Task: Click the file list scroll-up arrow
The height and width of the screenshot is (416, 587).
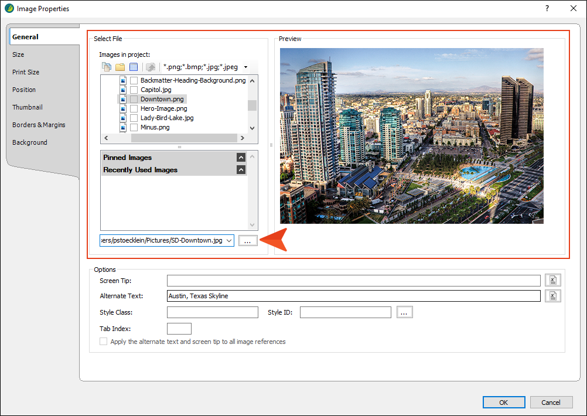Action: tap(252, 80)
